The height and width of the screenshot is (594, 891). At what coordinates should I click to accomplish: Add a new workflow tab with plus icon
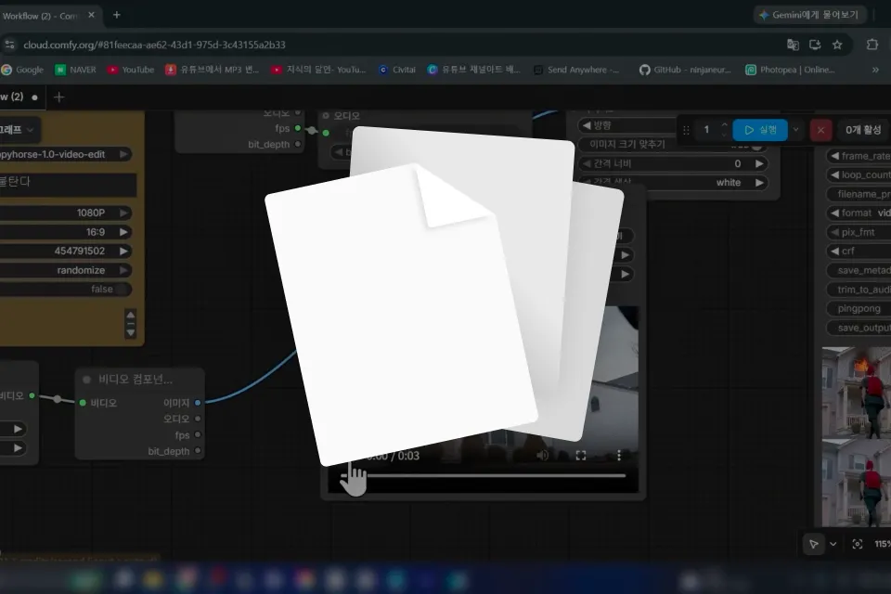[x=58, y=97]
